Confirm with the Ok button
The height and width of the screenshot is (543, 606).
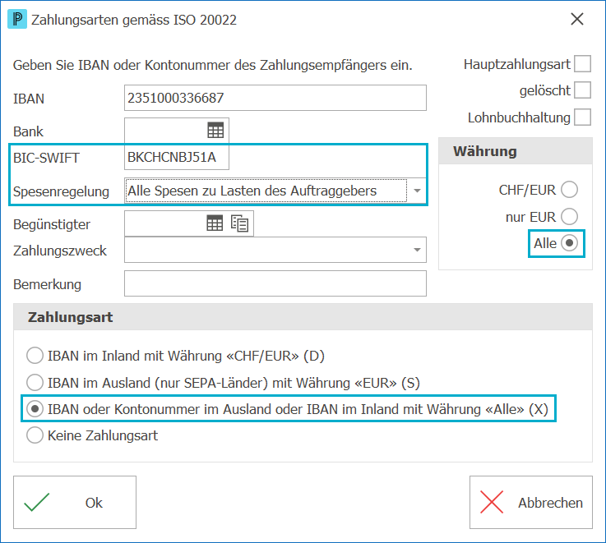tap(75, 502)
